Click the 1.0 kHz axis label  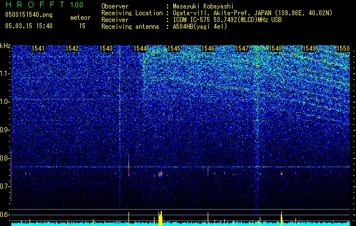[x=5, y=102]
